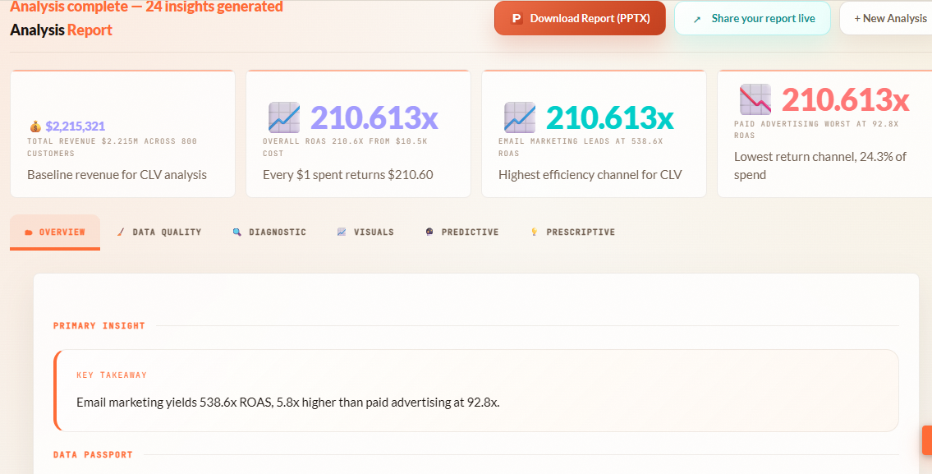
Task: Go to the Visuals tab
Action: tap(365, 232)
